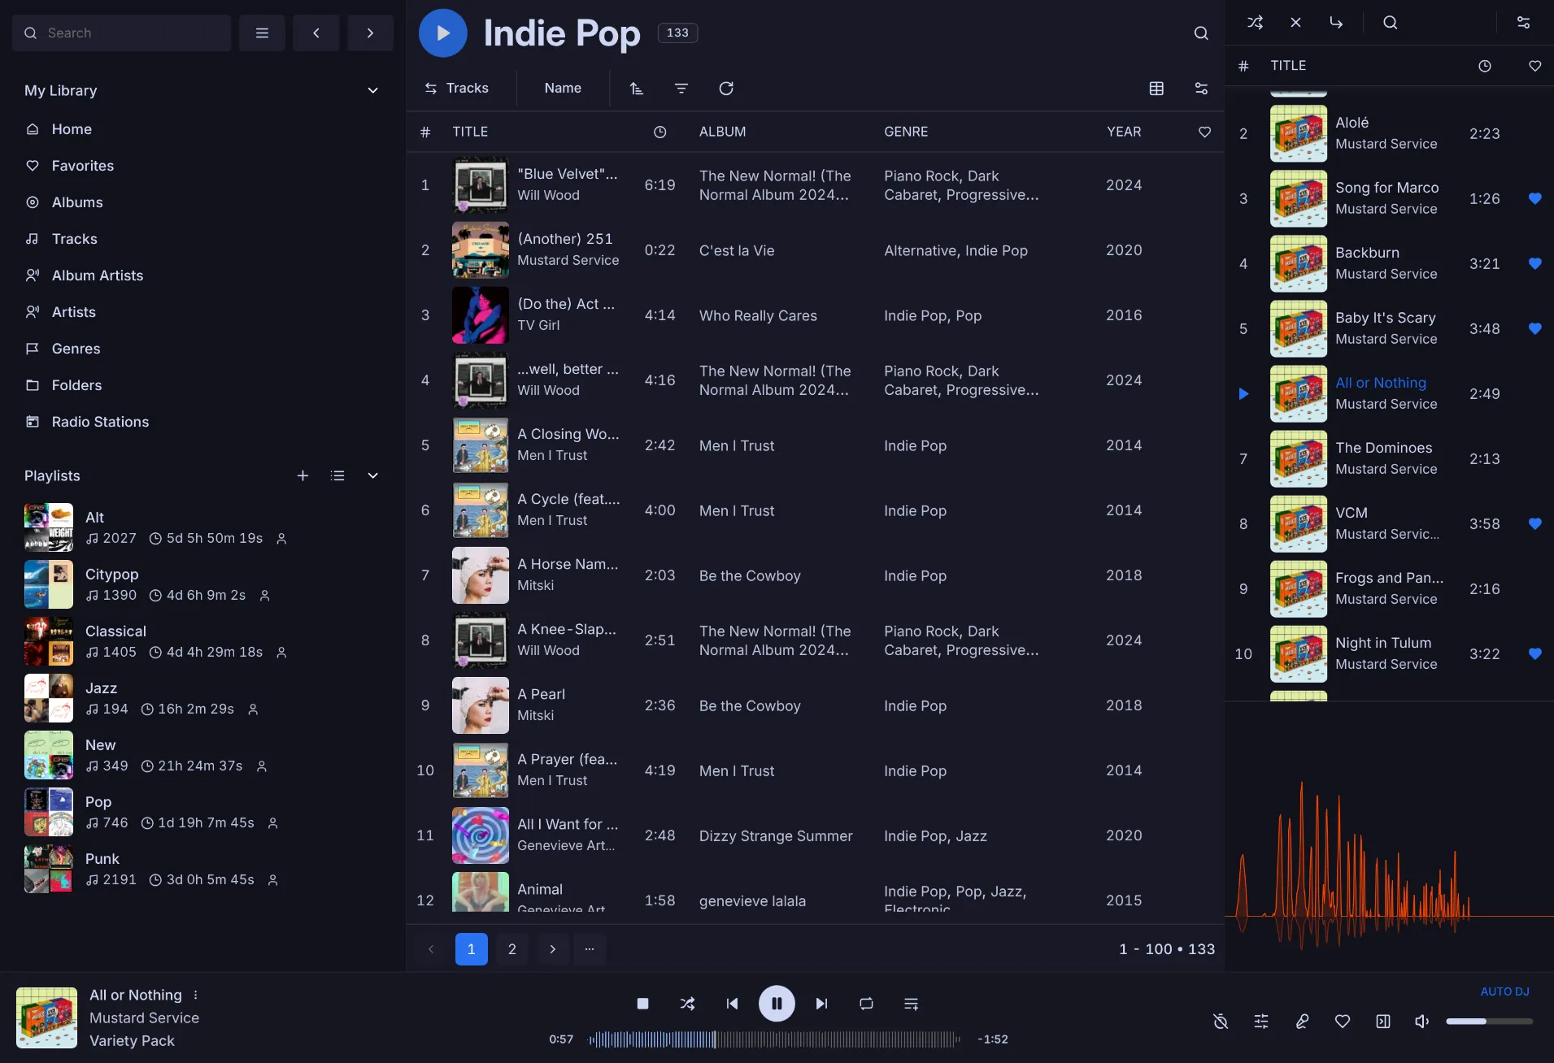Toggle repeat mode
1554x1063 pixels.
pyautogui.click(x=866, y=1004)
